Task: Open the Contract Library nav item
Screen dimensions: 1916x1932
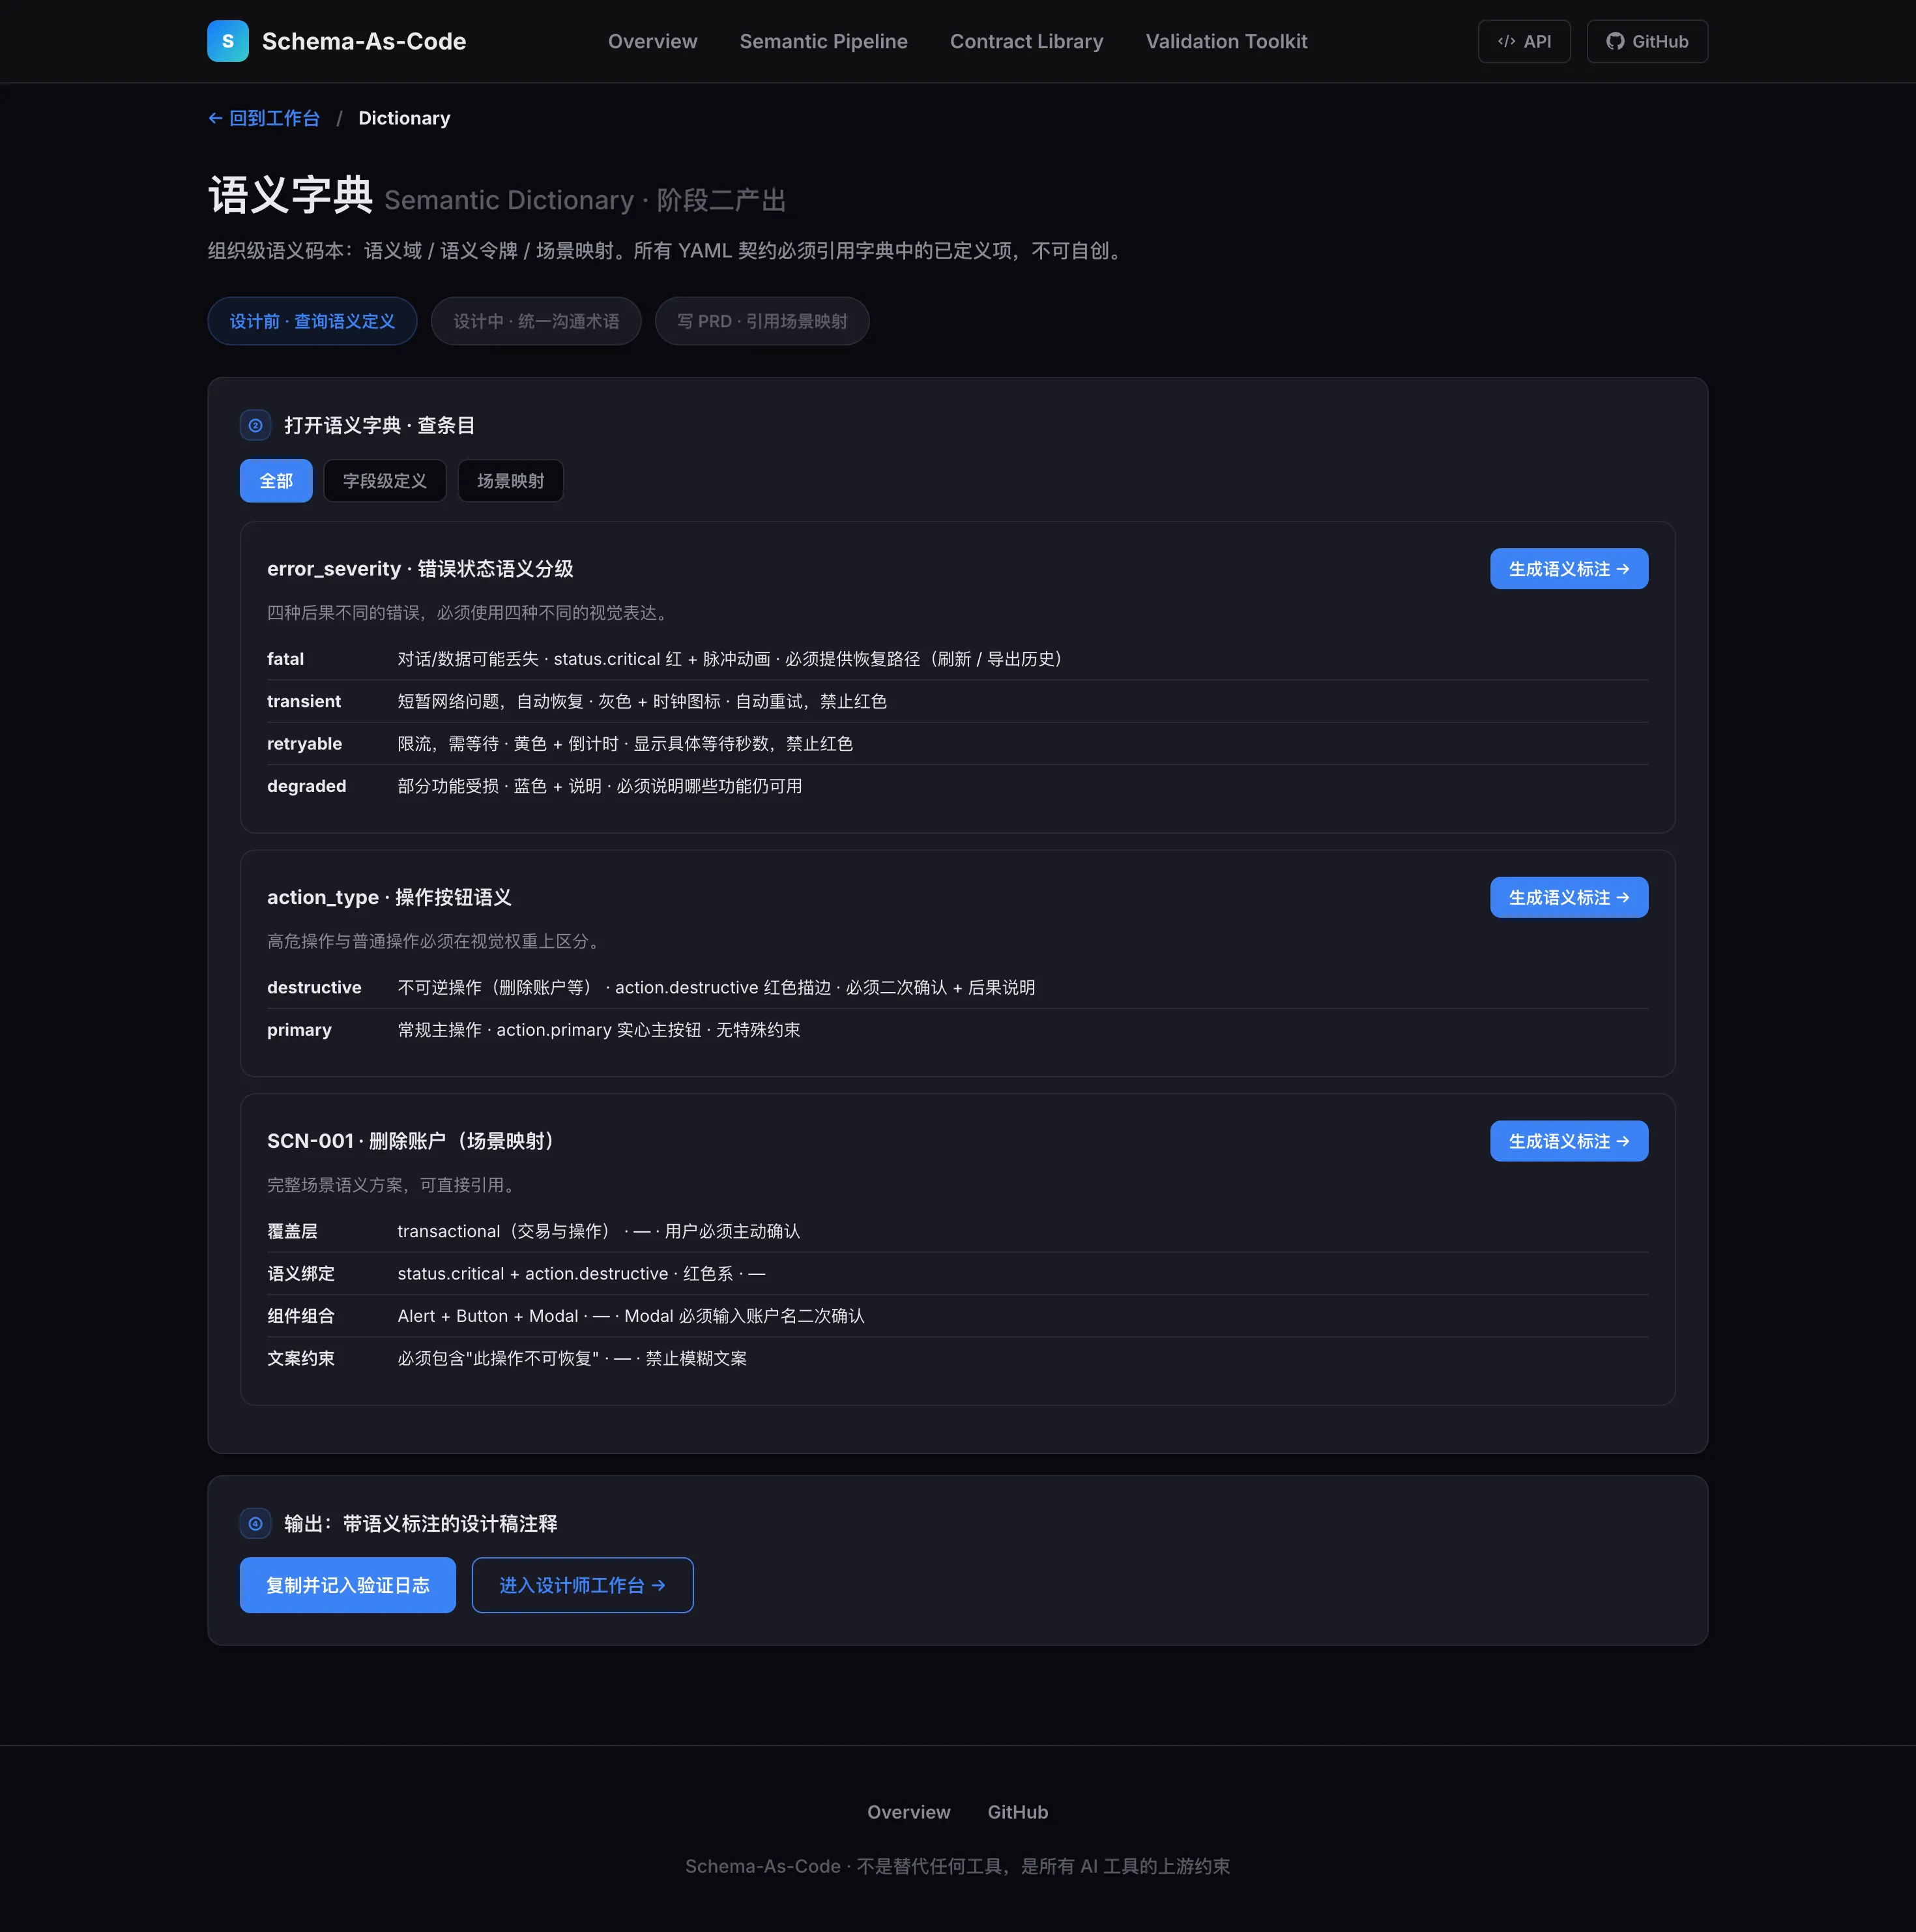Action: (x=1027, y=41)
